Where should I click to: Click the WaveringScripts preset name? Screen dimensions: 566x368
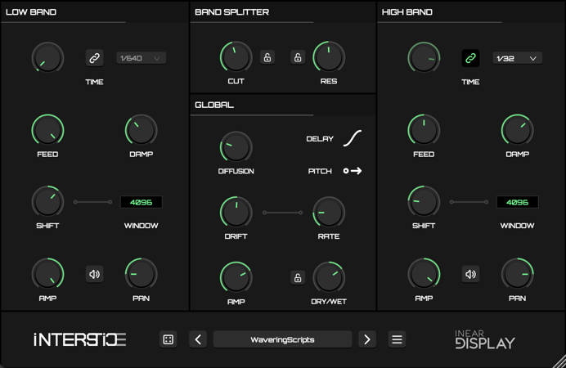click(x=282, y=339)
